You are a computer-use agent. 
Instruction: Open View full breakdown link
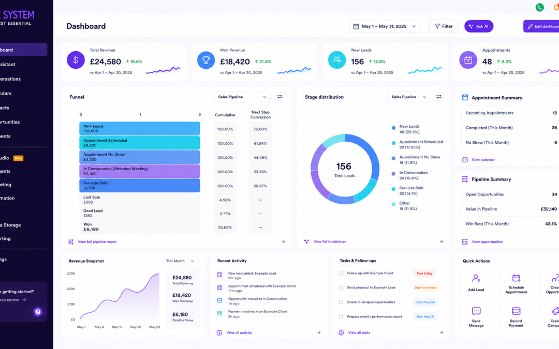(330, 241)
